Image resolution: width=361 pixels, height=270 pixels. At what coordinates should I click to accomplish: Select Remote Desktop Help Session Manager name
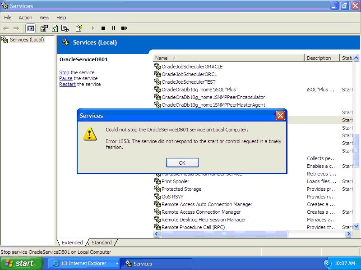[x=204, y=220]
